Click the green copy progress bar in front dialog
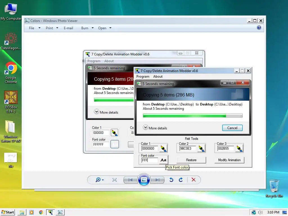The image size is (288, 216). click(x=193, y=116)
